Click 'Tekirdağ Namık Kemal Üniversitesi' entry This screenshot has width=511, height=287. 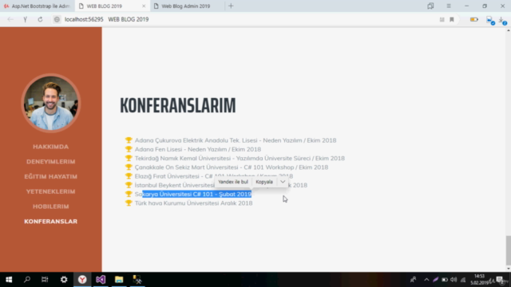pyautogui.click(x=240, y=158)
